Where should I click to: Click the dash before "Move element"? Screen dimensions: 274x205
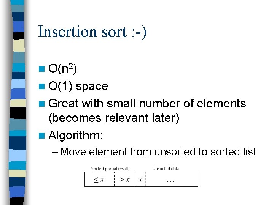click(x=55, y=152)
